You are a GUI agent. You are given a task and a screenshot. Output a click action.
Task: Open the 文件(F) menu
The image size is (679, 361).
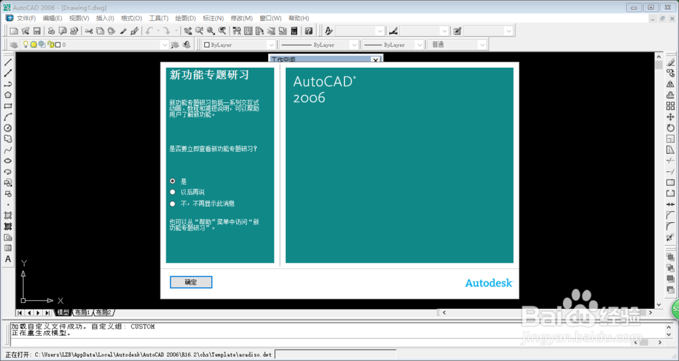click(x=26, y=18)
